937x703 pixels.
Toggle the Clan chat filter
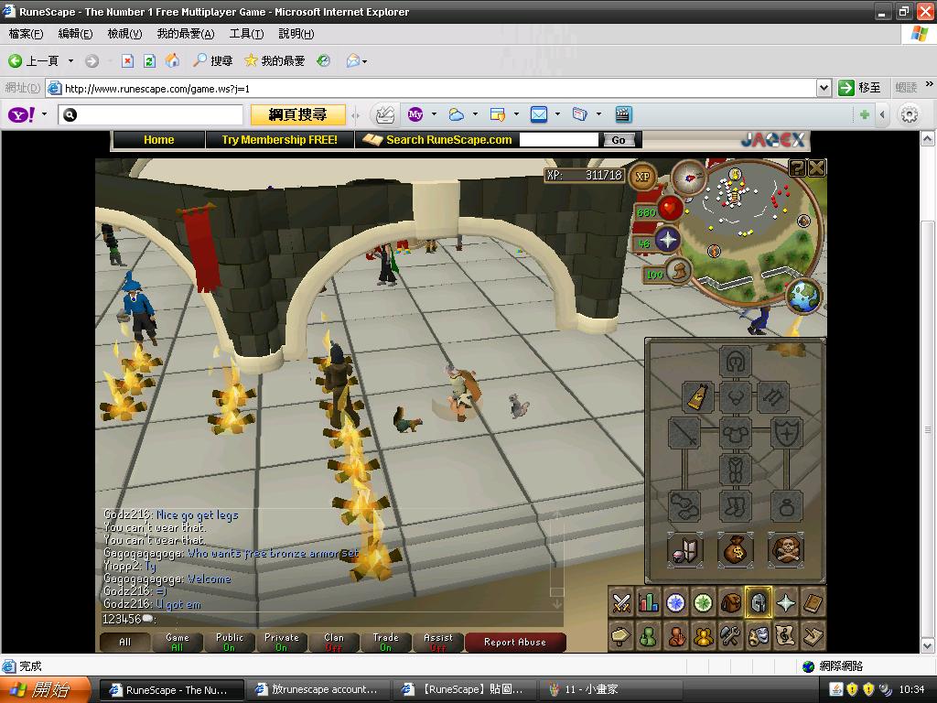[334, 642]
